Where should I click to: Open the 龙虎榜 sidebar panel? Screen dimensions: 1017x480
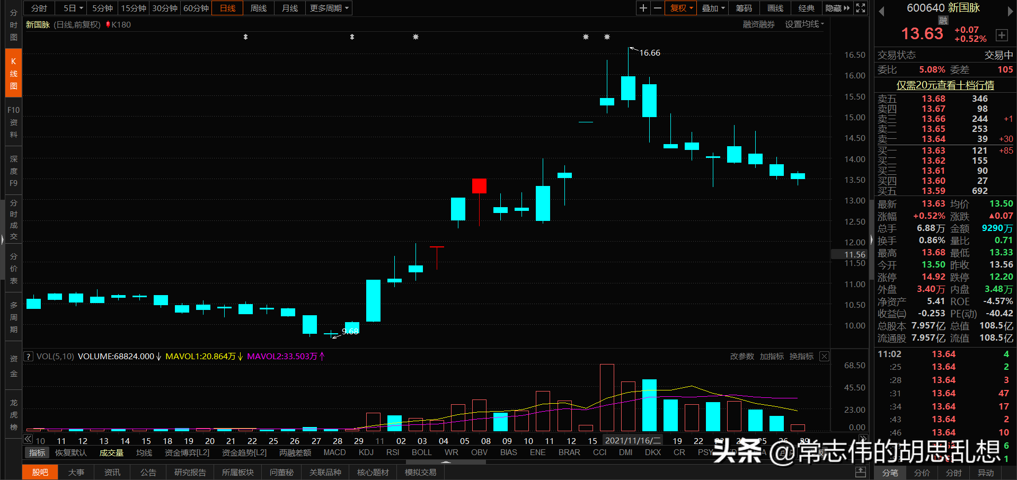(13, 414)
